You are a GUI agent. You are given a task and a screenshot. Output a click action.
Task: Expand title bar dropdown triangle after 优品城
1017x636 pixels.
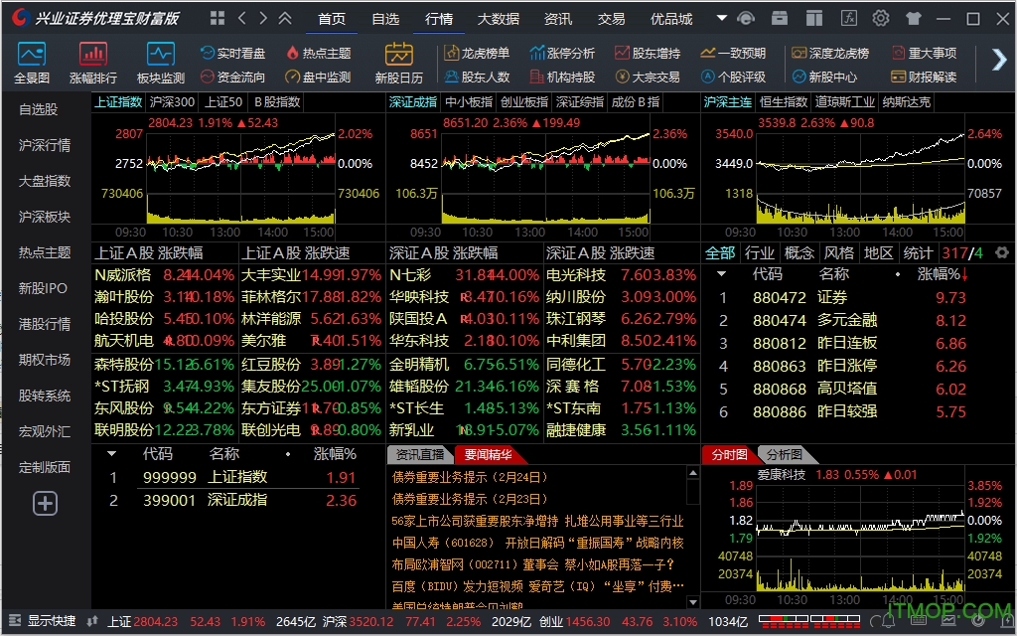tap(721, 18)
